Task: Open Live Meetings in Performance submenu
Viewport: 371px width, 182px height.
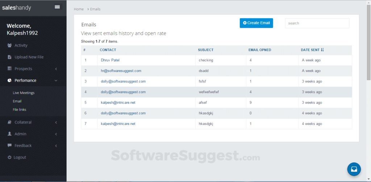Action: (x=24, y=93)
